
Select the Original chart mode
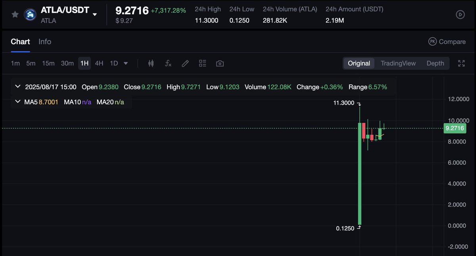pos(359,63)
